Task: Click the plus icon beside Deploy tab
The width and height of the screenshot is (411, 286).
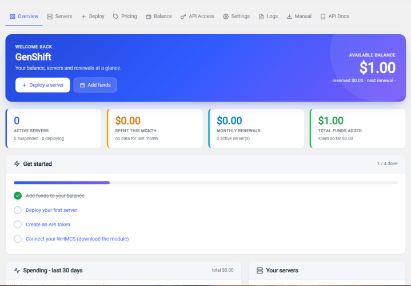Action: [83, 17]
